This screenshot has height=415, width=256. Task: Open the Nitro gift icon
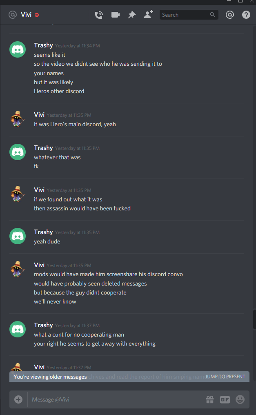click(210, 399)
